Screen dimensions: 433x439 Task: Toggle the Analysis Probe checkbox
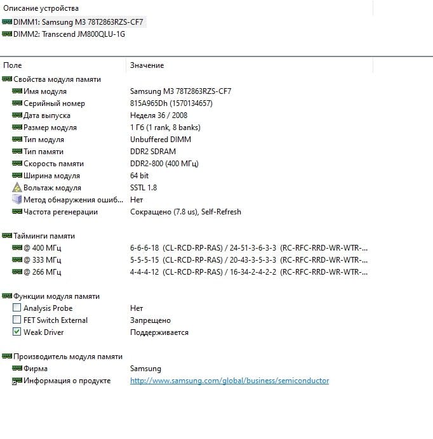point(17,308)
